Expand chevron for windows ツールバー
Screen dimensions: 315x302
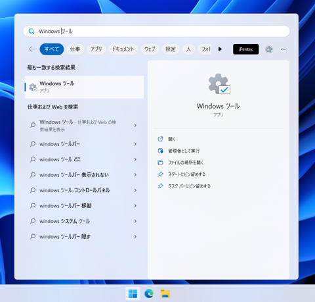135,144
